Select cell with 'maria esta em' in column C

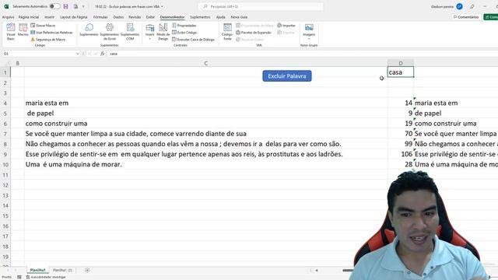[205, 103]
